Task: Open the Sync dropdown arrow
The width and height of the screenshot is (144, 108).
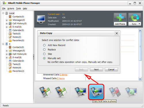Action: pos(139,24)
